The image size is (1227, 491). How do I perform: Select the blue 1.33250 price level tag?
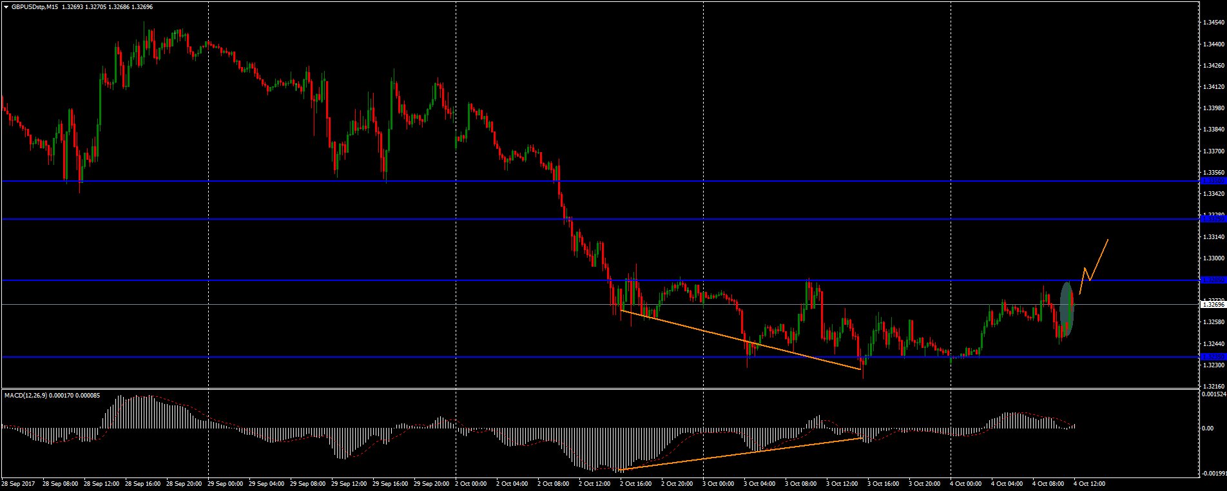coord(1213,219)
